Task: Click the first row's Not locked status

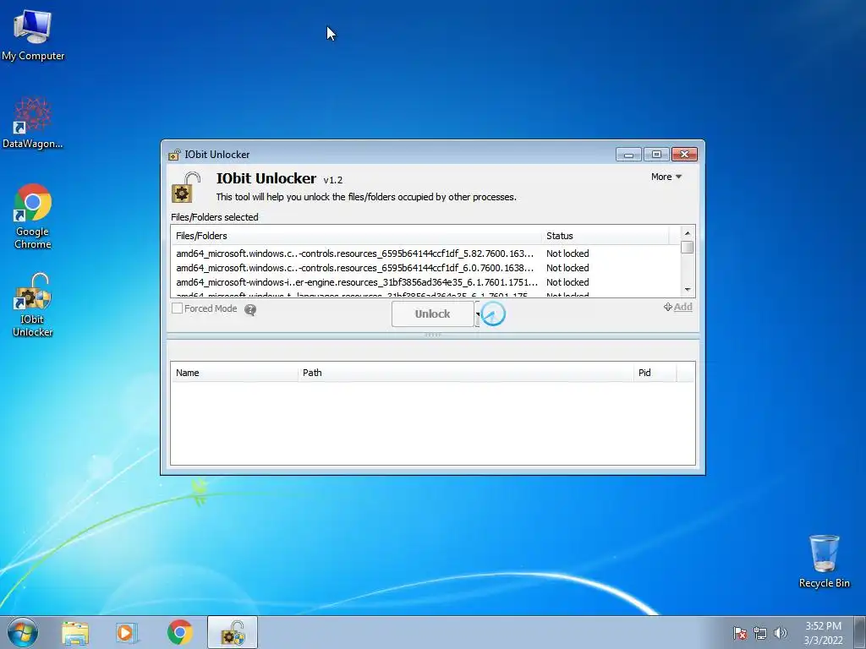Action: [567, 254]
